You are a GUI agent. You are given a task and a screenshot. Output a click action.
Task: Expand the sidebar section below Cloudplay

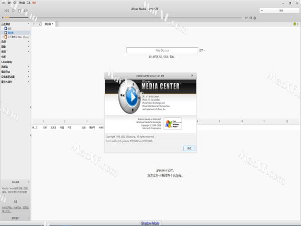tap(29, 66)
